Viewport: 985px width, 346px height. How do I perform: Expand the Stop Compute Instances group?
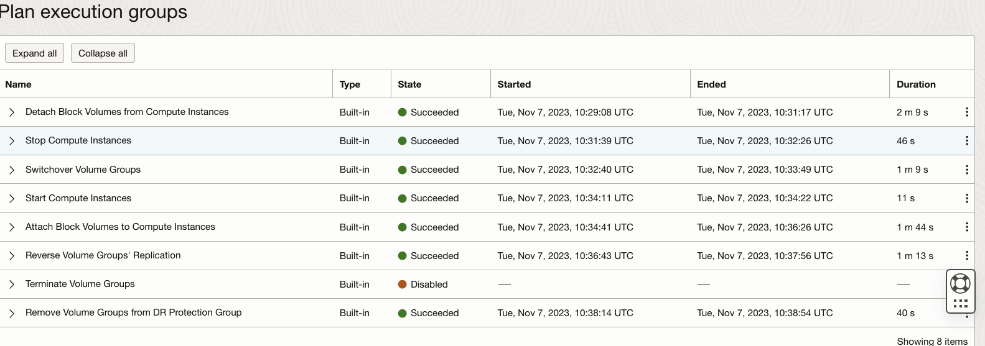(x=12, y=141)
